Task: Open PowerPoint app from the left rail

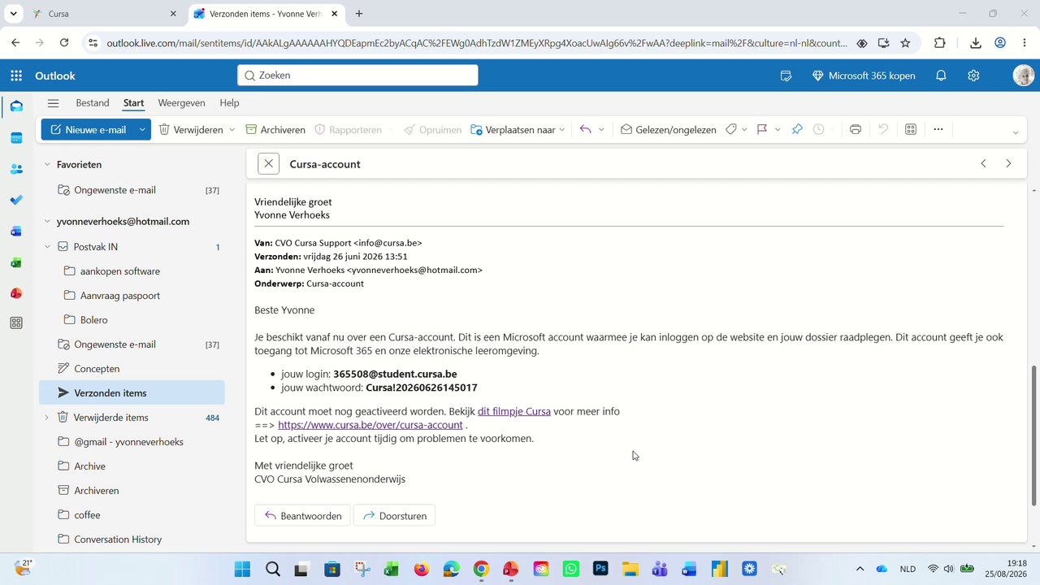Action: point(16,293)
